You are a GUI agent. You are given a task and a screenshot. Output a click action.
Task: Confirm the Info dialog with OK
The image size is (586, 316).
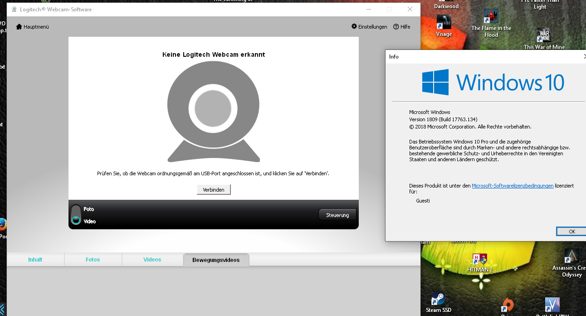coord(571,231)
